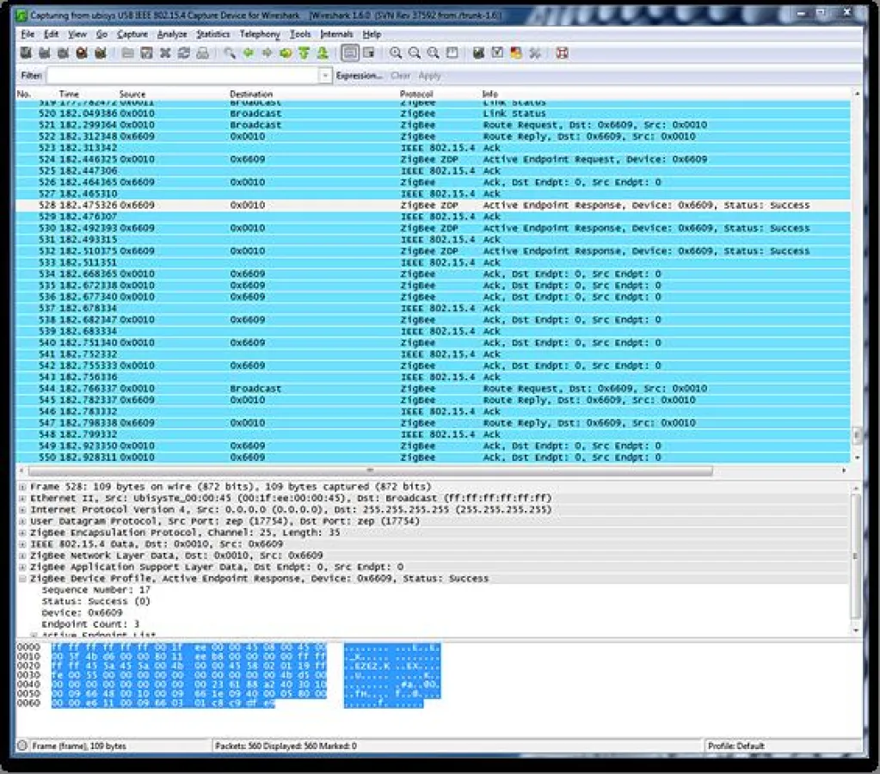
Task: Open the filter history dropdown
Action: pyautogui.click(x=325, y=75)
